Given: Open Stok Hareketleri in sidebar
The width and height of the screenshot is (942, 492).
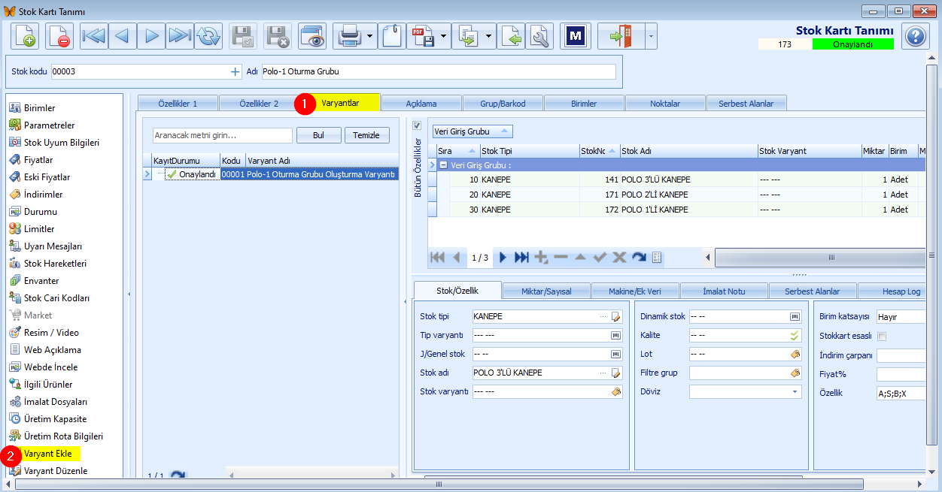Looking at the screenshot, I should pos(55,264).
